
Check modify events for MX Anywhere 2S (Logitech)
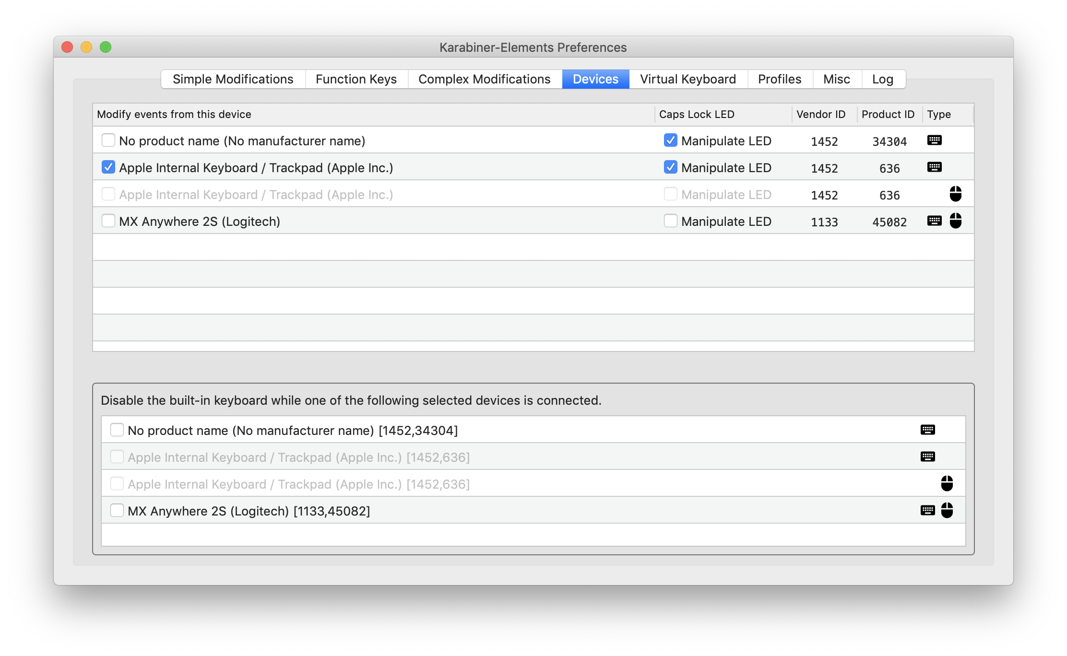pos(108,221)
